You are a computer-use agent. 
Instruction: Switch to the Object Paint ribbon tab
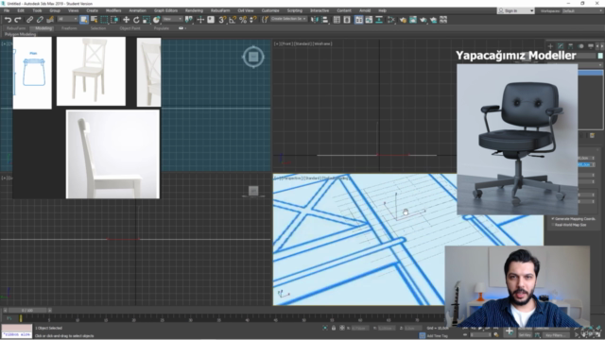pos(130,28)
